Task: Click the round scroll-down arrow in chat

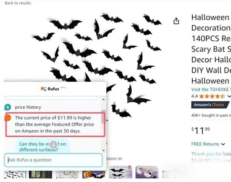Action: [53, 144]
